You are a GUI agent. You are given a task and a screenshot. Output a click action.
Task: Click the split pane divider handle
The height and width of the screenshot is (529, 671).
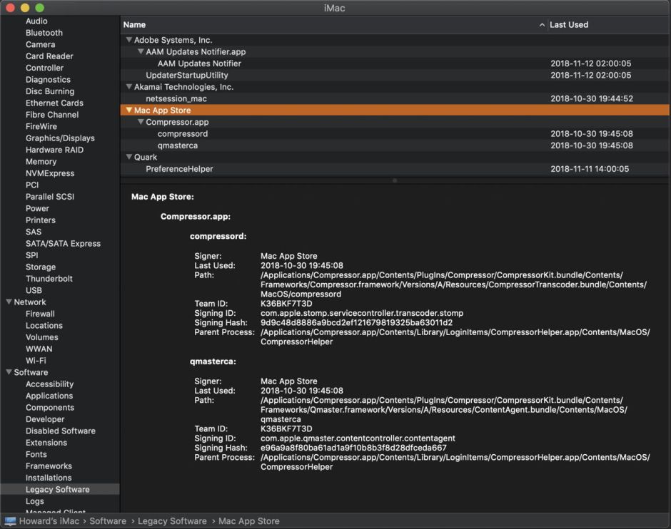[395, 180]
